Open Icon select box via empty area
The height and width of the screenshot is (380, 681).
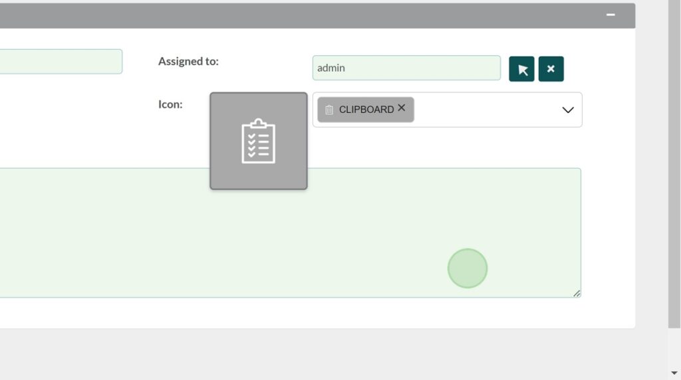click(485, 110)
